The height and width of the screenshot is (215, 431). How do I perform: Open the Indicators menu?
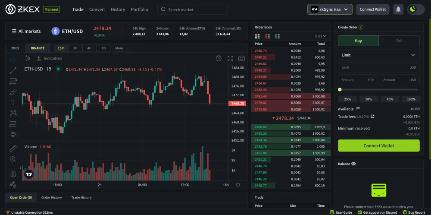(x=50, y=58)
